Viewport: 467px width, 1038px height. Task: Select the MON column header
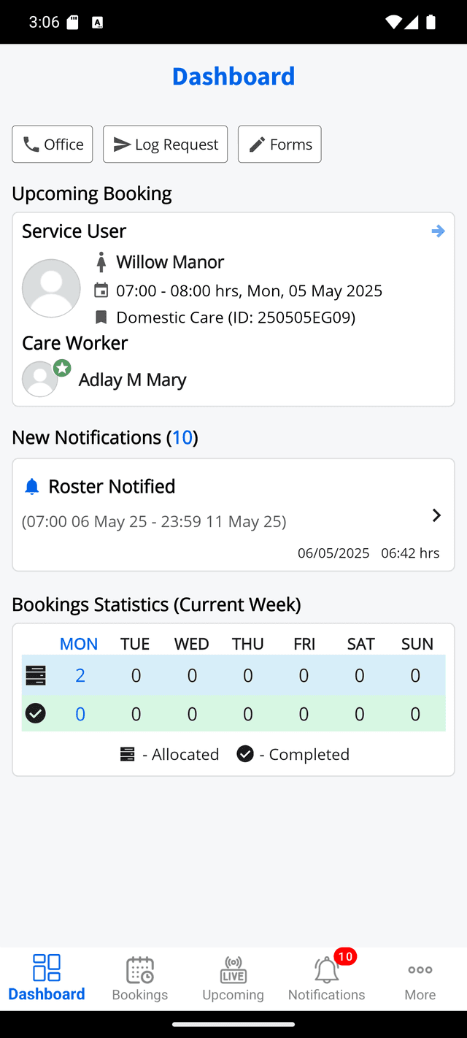coord(79,644)
